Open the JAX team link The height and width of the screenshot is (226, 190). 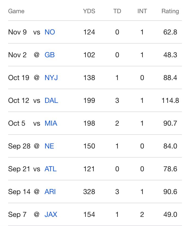click(x=51, y=215)
